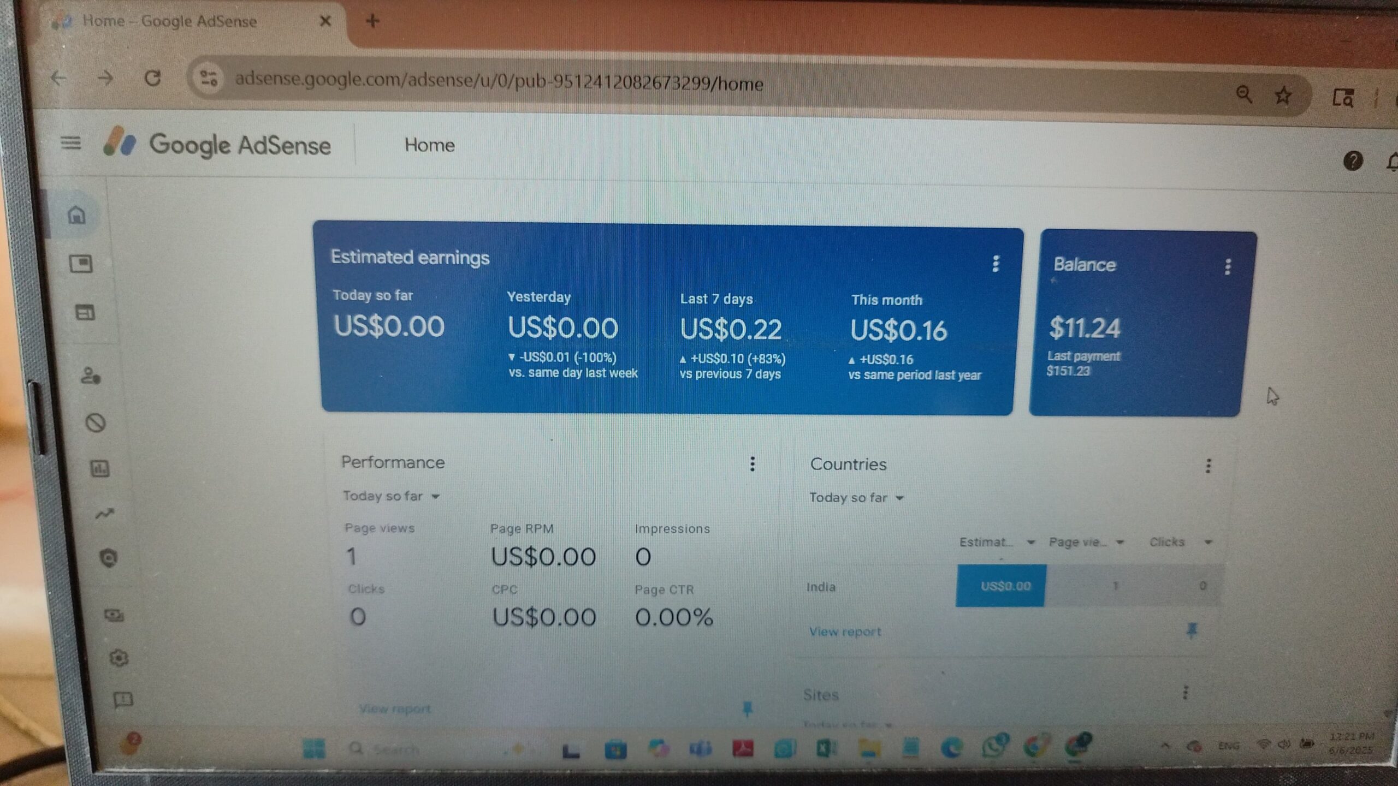Click View report link under Performance

point(394,709)
